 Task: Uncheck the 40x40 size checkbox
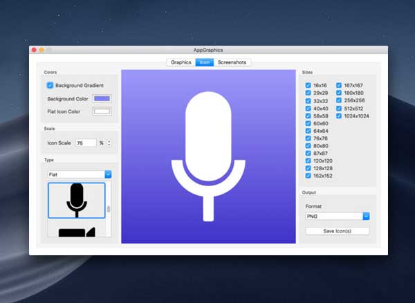click(x=308, y=108)
